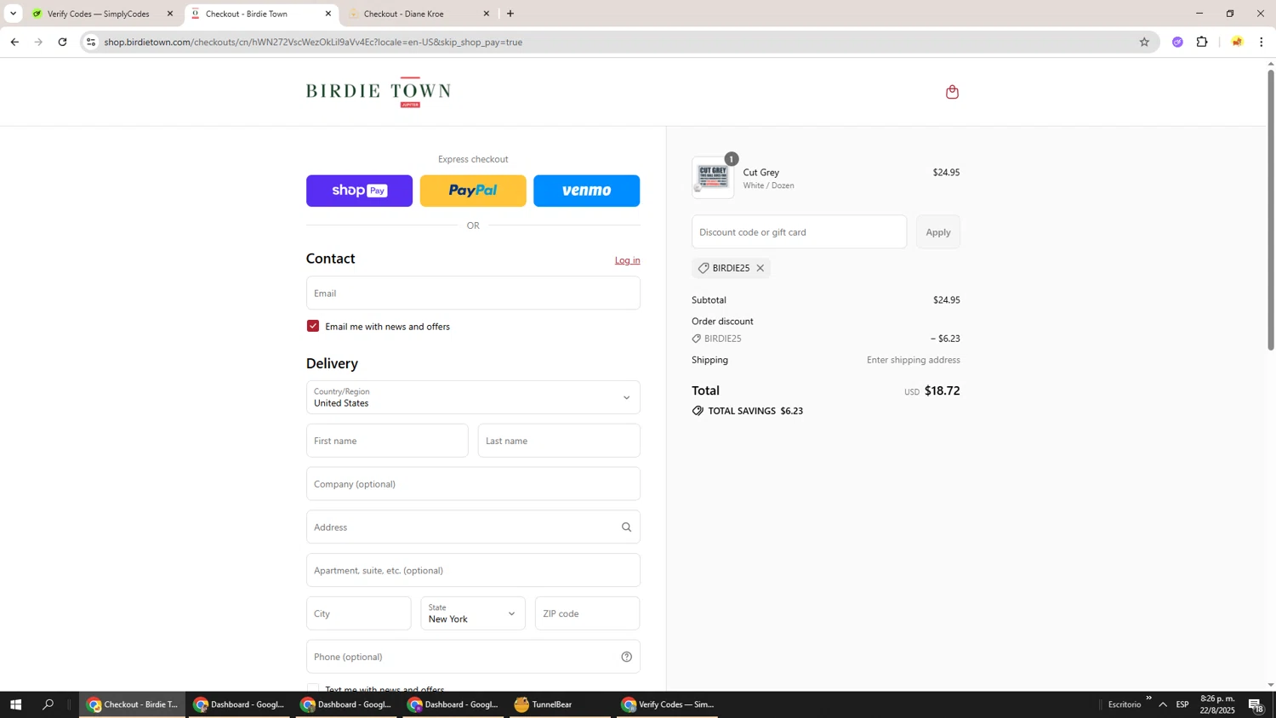Focus the Email input field
This screenshot has width=1276, height=718.
click(x=473, y=293)
